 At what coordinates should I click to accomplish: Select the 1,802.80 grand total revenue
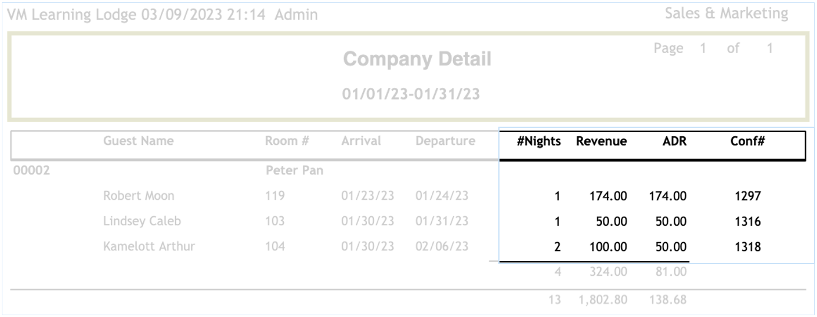(x=602, y=300)
